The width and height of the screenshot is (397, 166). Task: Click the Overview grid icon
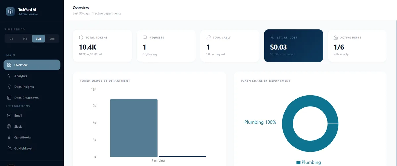(x=9, y=65)
